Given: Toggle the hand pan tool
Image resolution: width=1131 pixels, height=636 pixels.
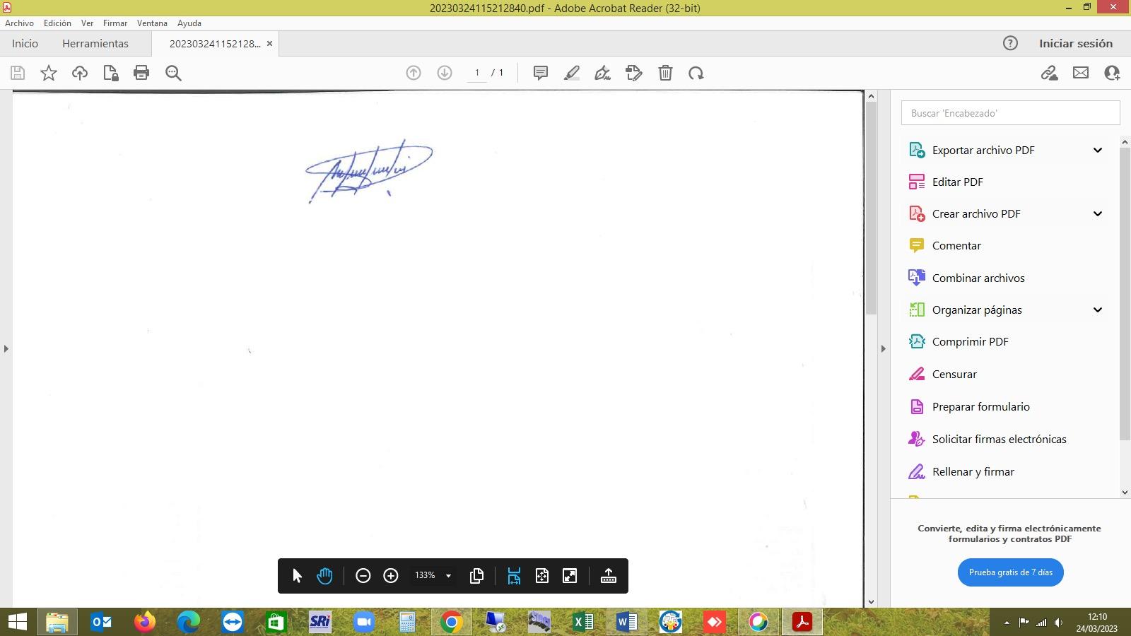Looking at the screenshot, I should (324, 576).
